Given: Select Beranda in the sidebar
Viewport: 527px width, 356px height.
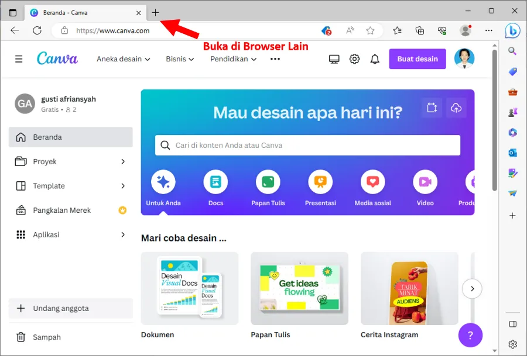Looking at the screenshot, I should [x=71, y=137].
